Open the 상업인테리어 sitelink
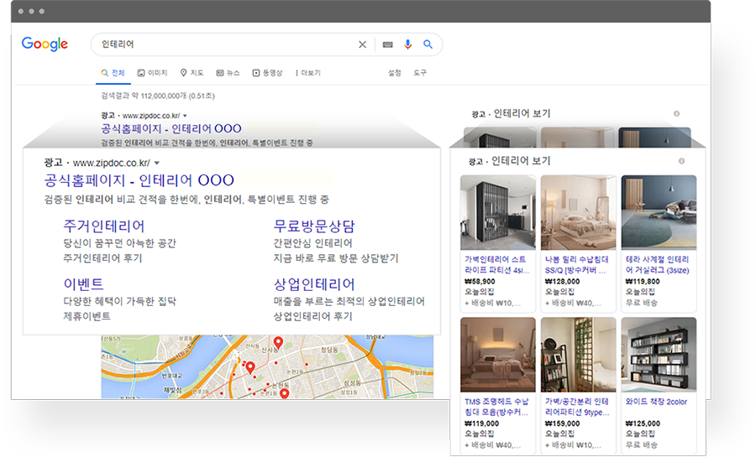This screenshot has height=457, width=756. (x=314, y=284)
